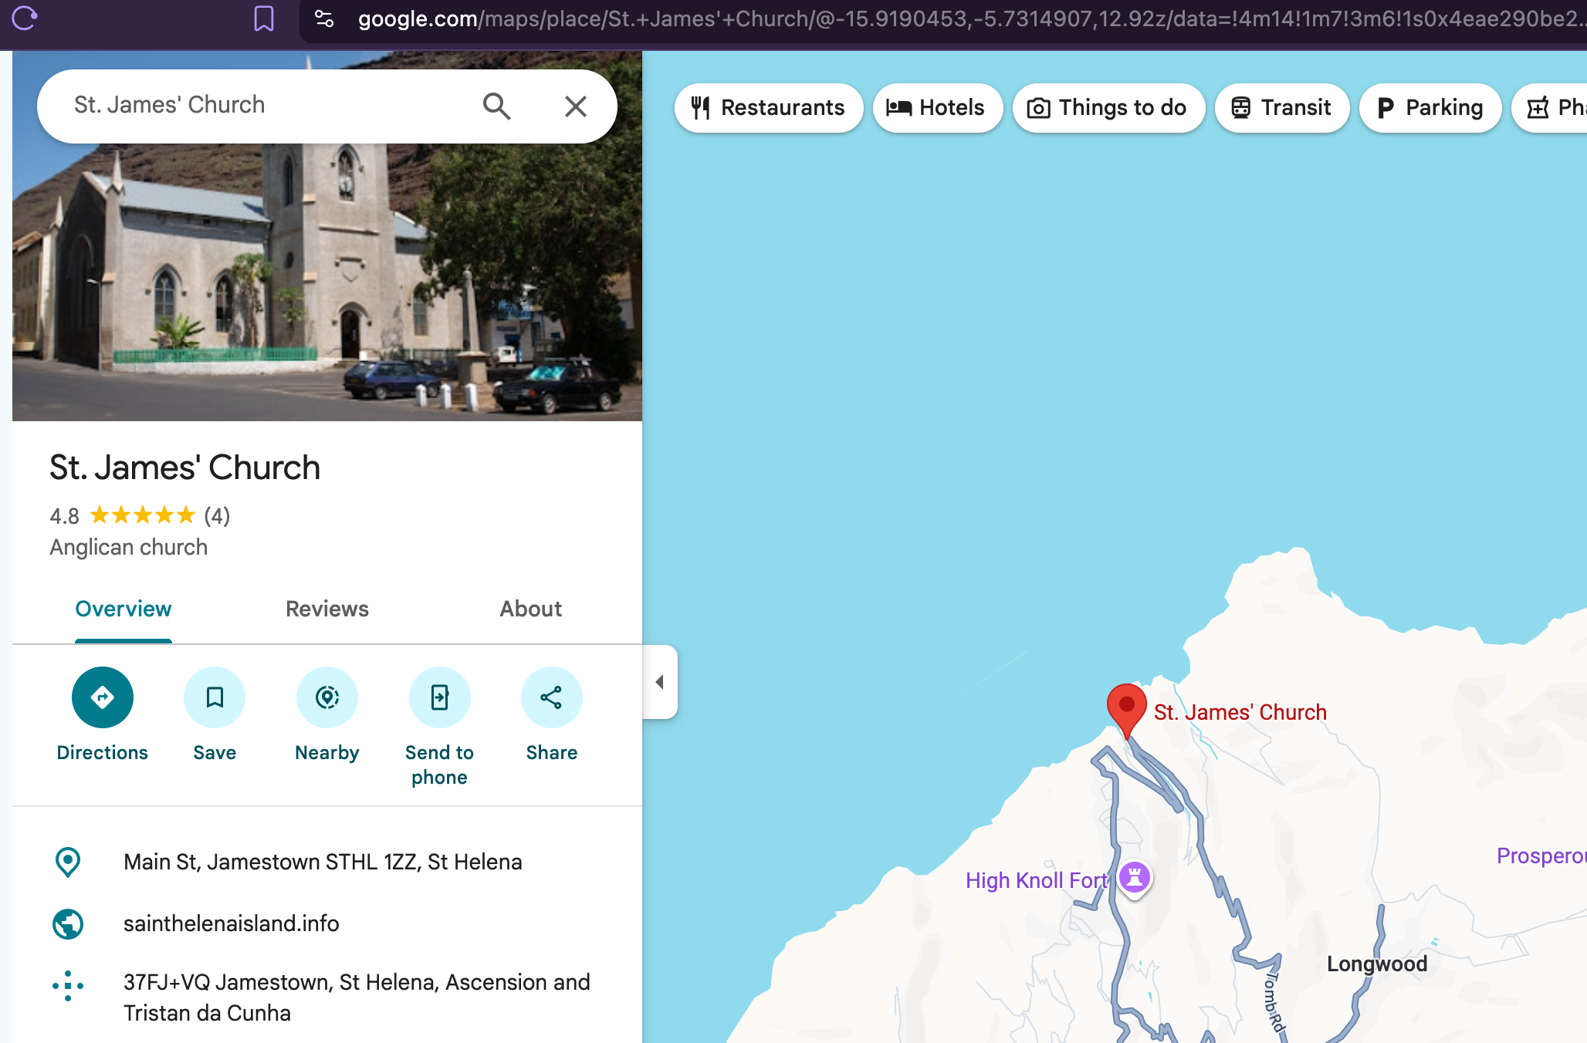Image resolution: width=1587 pixels, height=1043 pixels.
Task: Filter map by Restaurants
Action: (x=769, y=108)
